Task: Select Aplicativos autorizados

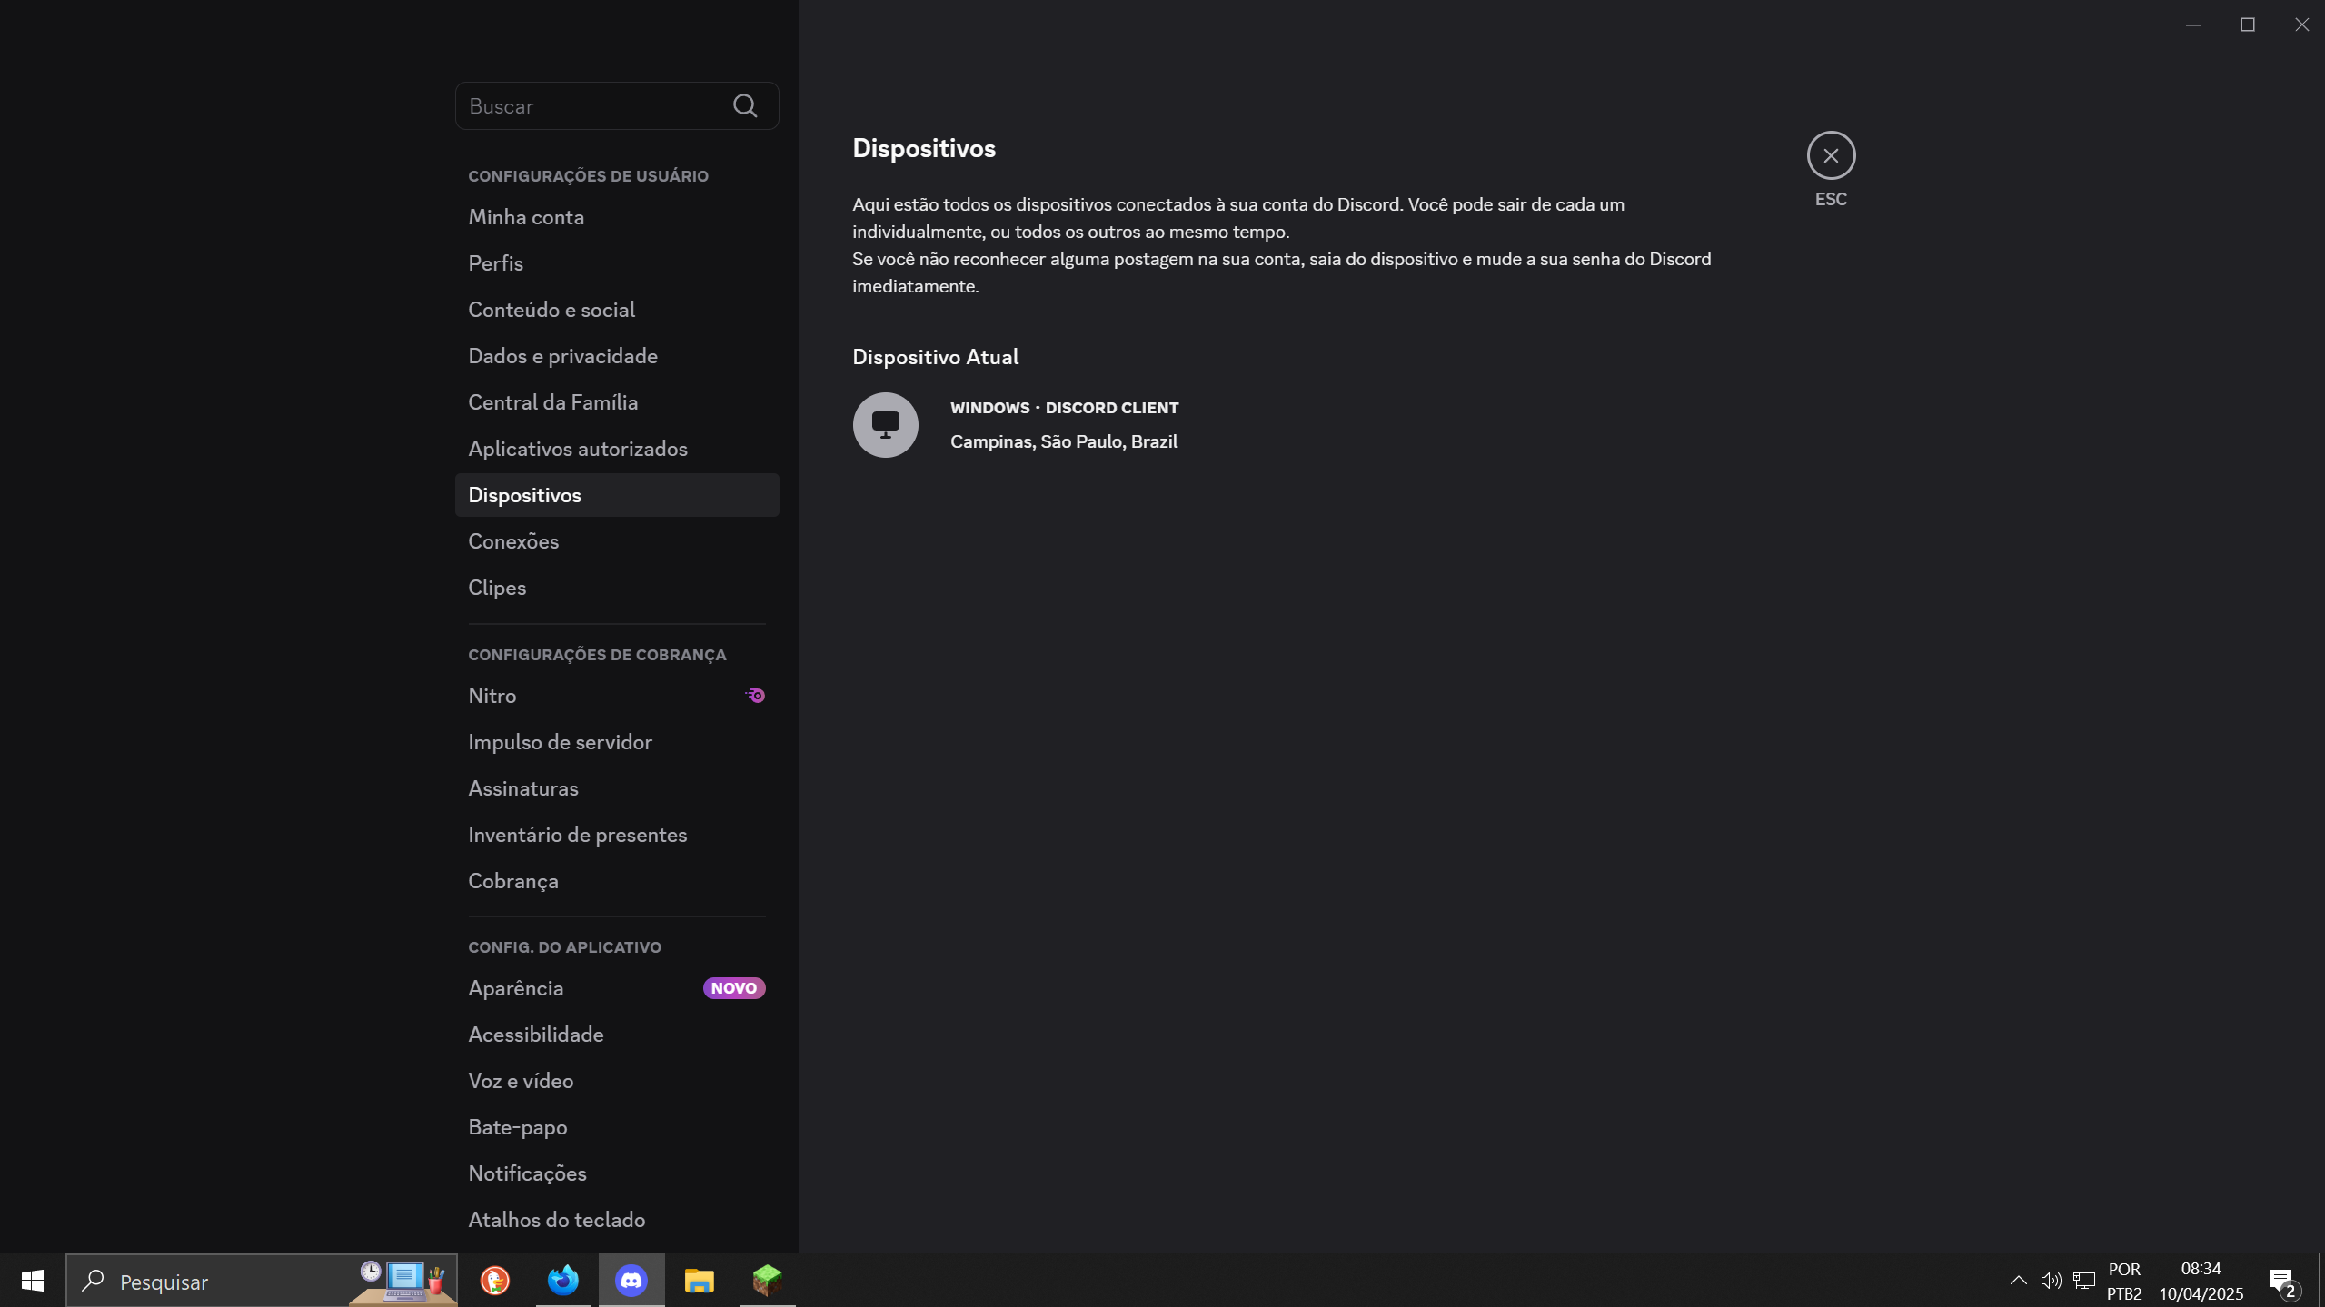Action: click(x=617, y=449)
